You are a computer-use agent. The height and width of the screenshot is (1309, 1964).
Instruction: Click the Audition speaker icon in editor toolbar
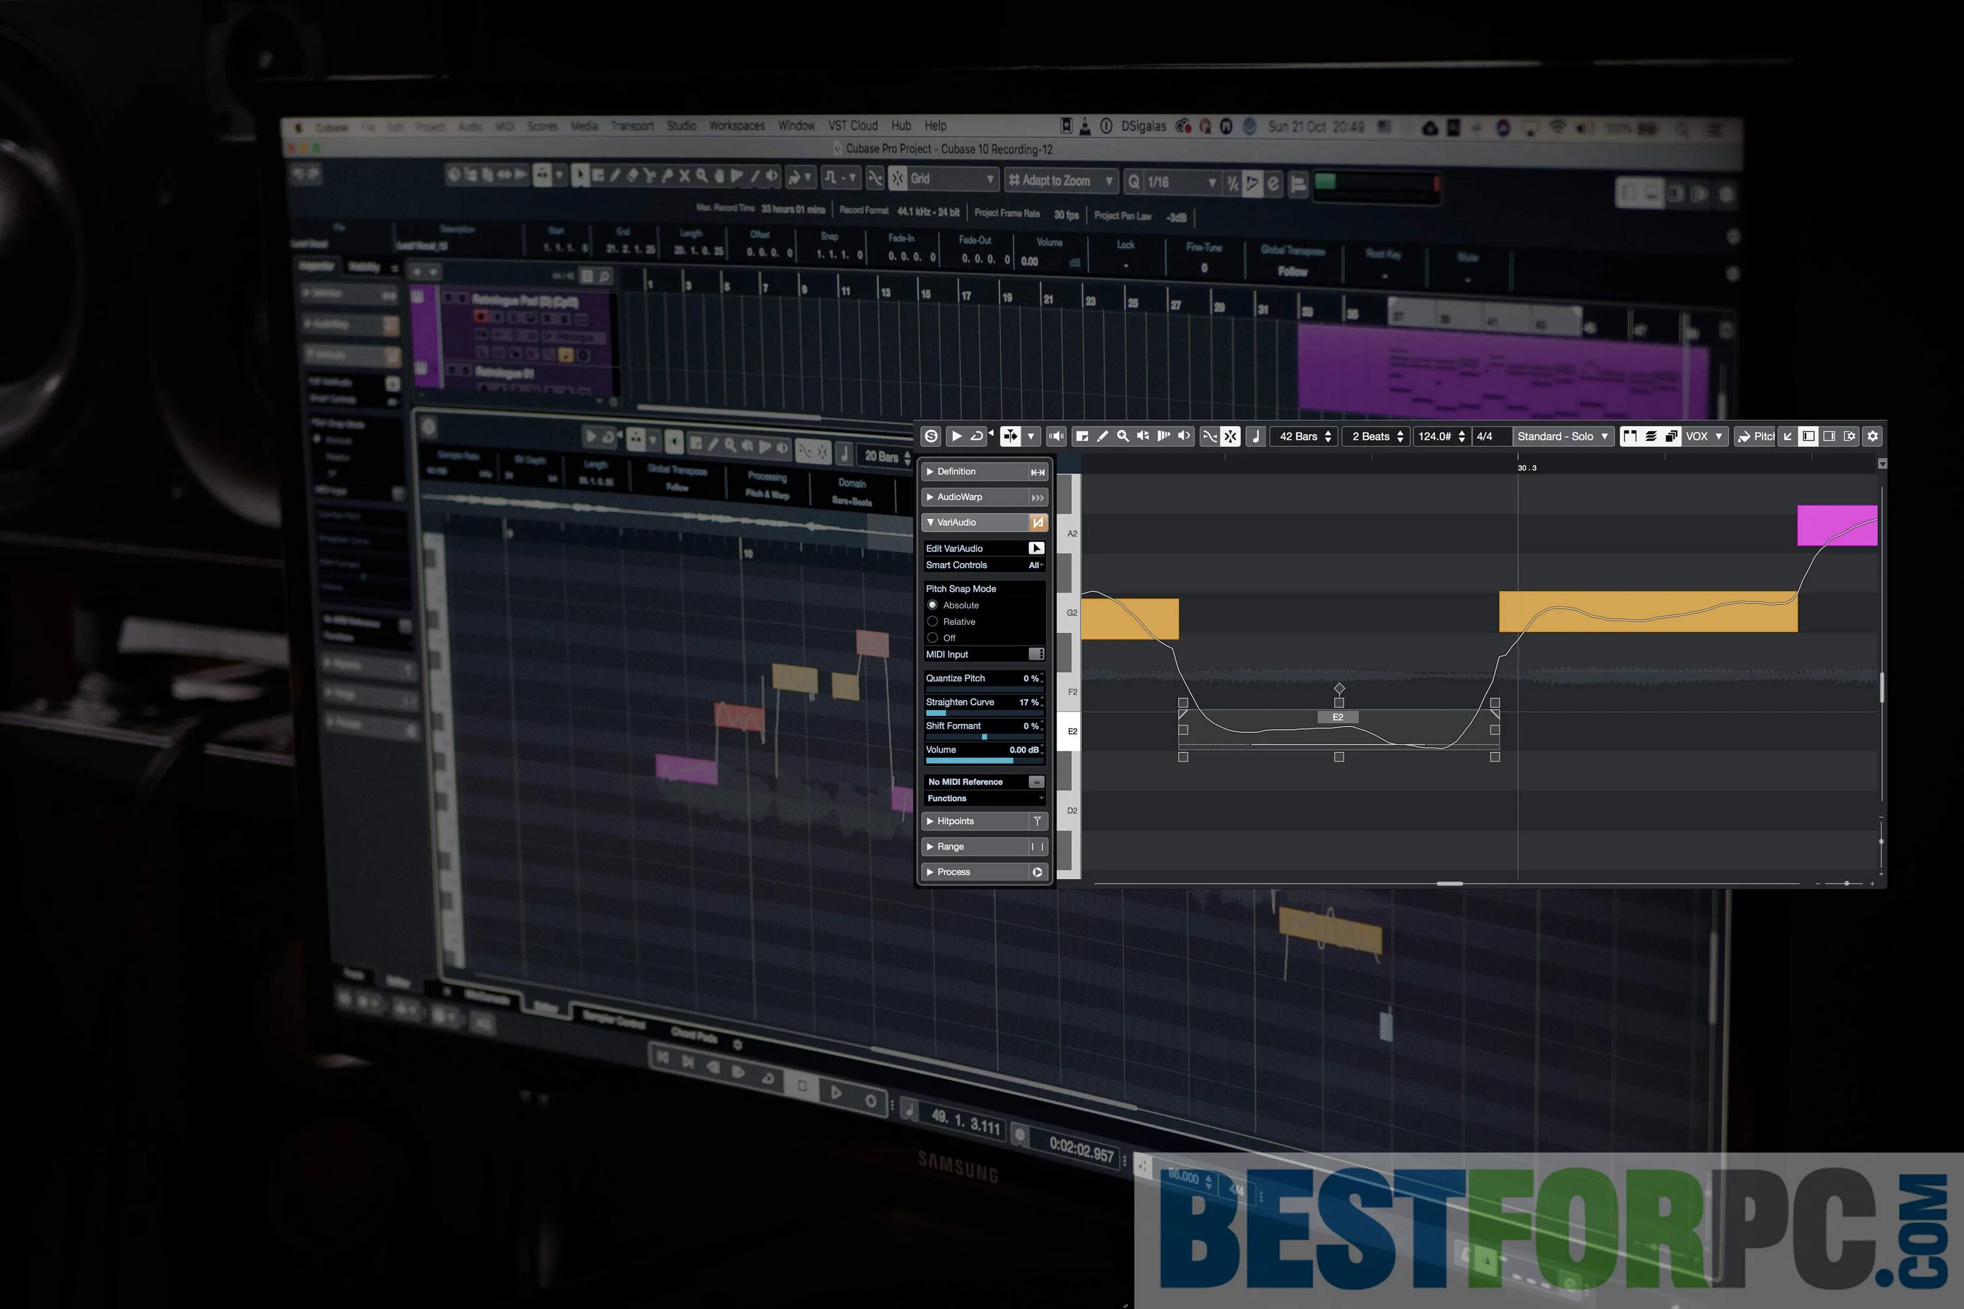click(1057, 437)
